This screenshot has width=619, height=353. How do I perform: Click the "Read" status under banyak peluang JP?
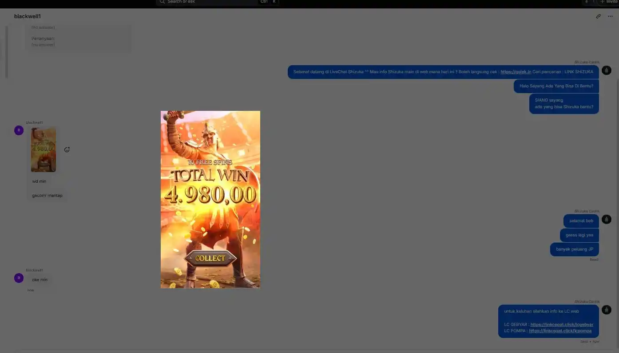point(594,259)
